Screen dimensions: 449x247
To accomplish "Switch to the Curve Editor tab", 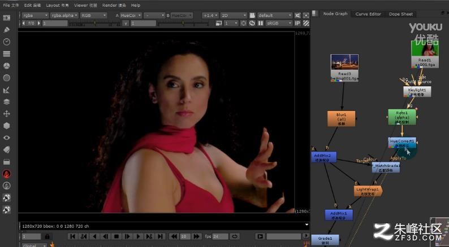I will 368,14.
